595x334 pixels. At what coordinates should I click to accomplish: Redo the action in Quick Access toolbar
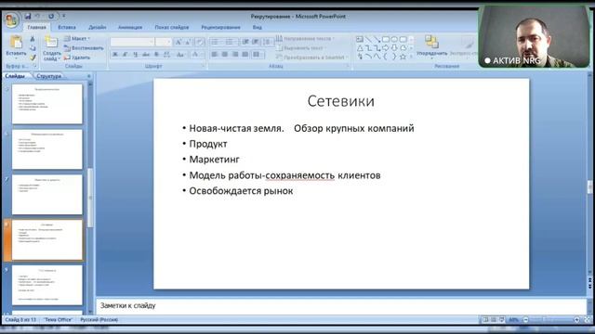51,17
